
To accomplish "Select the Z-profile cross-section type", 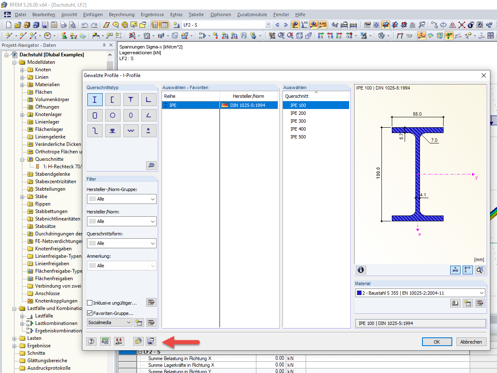I will (95, 131).
